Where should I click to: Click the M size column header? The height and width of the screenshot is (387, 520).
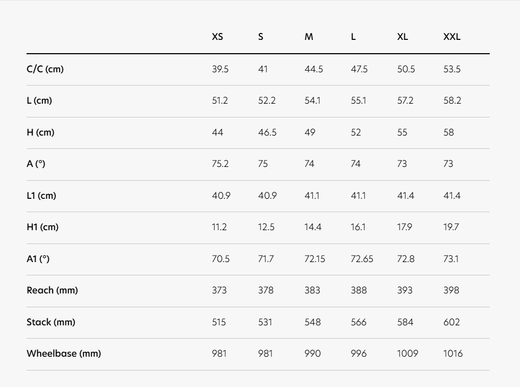[309, 37]
